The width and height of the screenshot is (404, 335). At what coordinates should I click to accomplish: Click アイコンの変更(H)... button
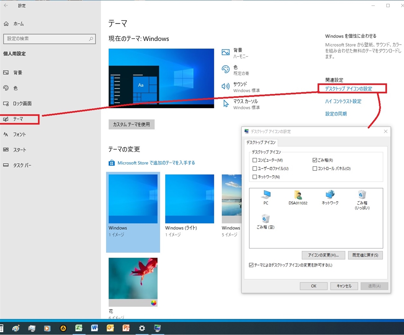click(x=324, y=255)
